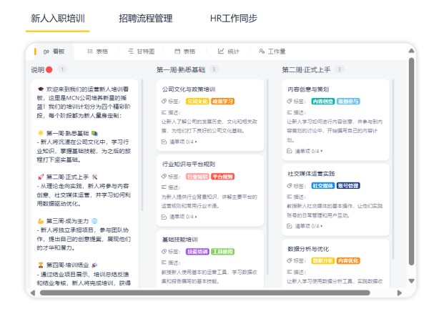The width and height of the screenshot is (429, 309).
Task: Click the green 工具使用 tag
Action: tap(223, 252)
